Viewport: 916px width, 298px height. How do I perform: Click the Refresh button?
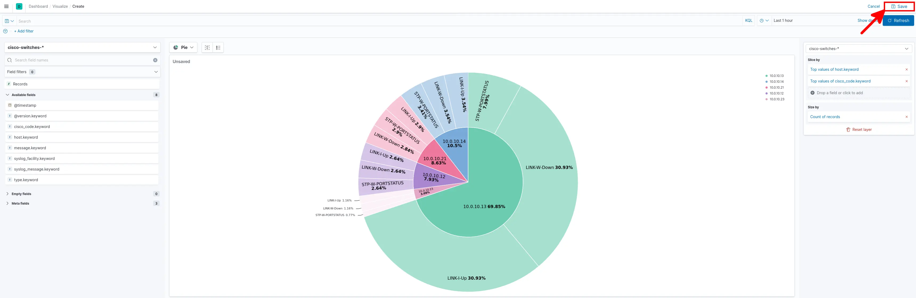point(898,20)
